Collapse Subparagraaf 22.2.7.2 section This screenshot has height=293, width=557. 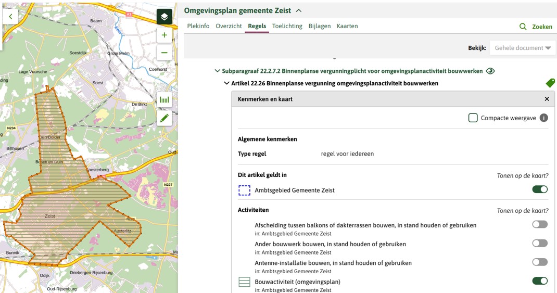coord(218,71)
